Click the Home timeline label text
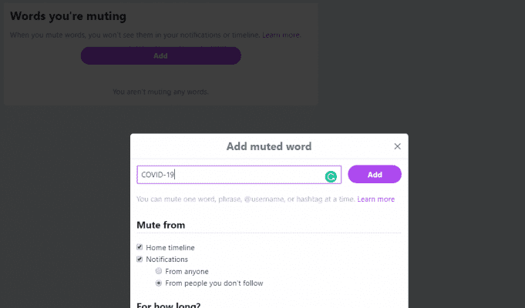The height and width of the screenshot is (308, 525). [170, 247]
